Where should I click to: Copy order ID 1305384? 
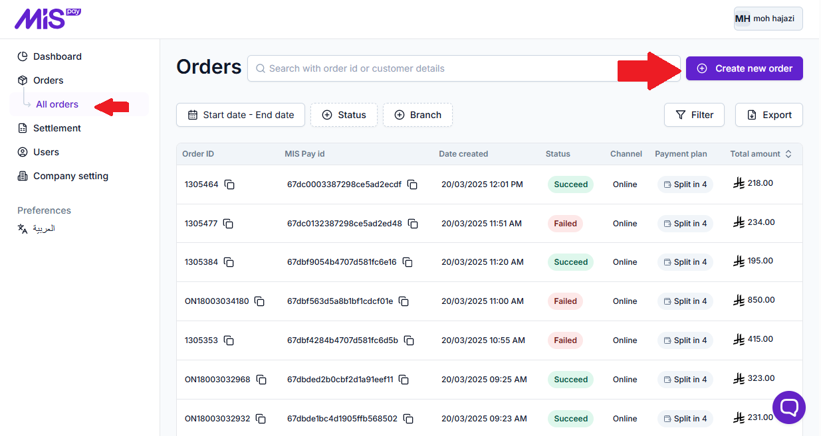coord(229,262)
